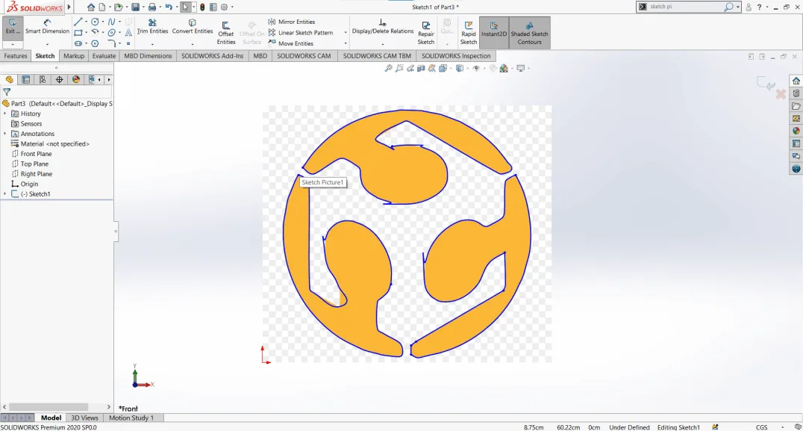Click the feature tree filter icon
Viewport: 803px width, 431px height.
(x=7, y=92)
